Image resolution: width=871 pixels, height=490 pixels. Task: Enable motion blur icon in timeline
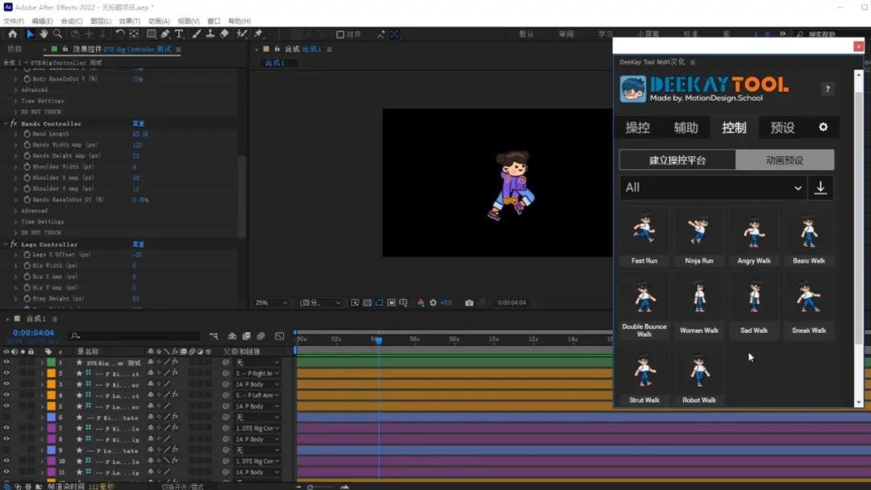261,336
